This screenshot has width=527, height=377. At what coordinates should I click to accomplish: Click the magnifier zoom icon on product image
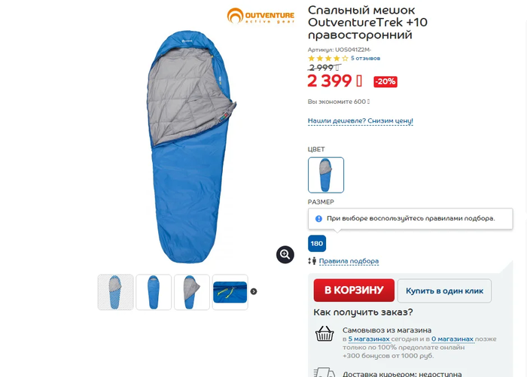(x=285, y=254)
